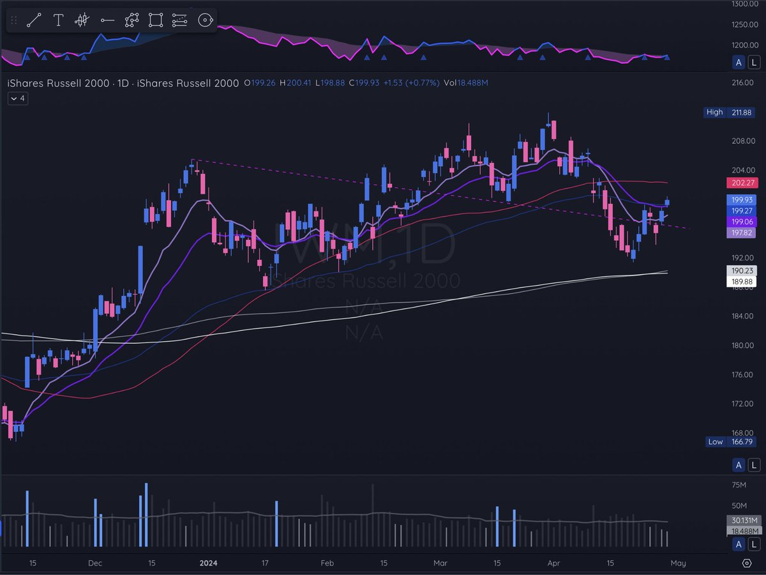Click the Low 166.79 price label
Image resolution: width=766 pixels, height=575 pixels.
[x=730, y=441]
